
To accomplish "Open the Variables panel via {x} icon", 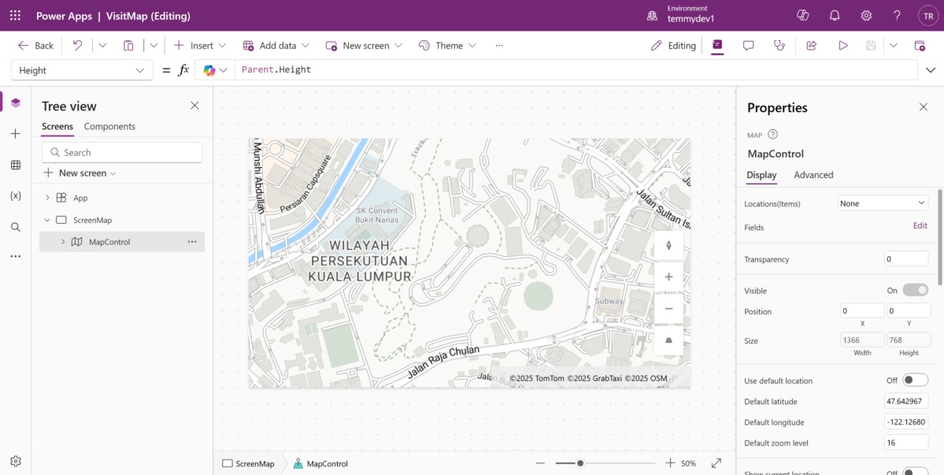I will coord(14,195).
